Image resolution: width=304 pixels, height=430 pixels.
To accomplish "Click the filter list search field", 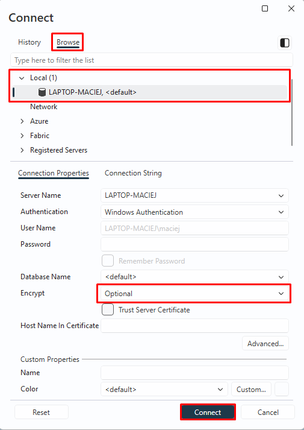I will pos(152,60).
